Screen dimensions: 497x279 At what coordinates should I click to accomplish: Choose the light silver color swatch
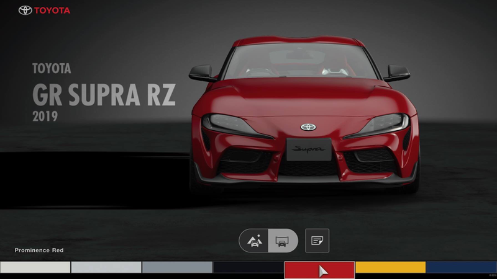(x=106, y=267)
